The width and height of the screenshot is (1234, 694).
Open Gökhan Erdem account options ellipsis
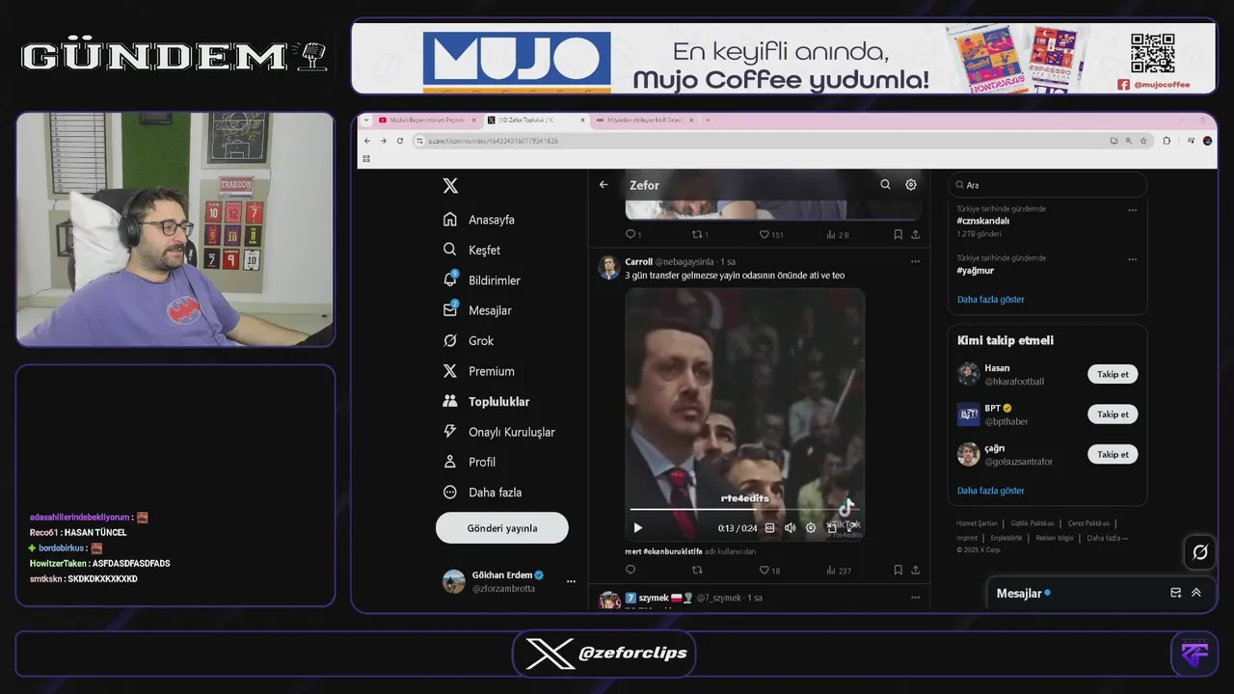(571, 581)
